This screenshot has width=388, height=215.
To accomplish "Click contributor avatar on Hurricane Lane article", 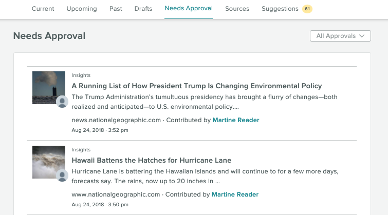I will (62, 175).
